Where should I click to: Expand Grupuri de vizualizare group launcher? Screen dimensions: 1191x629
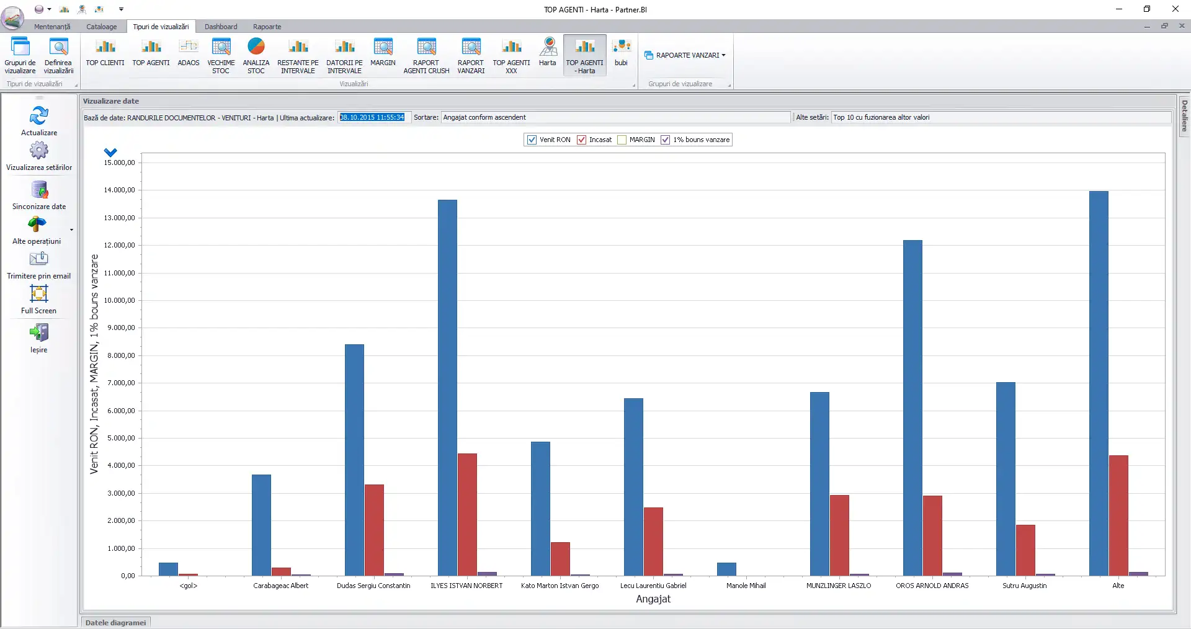(729, 85)
